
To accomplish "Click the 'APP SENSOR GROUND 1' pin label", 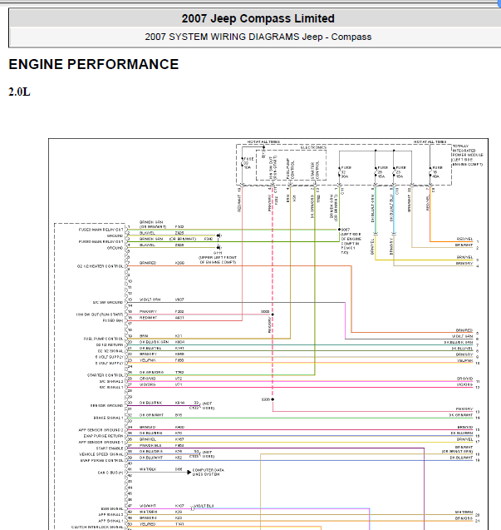I will [x=101, y=442].
